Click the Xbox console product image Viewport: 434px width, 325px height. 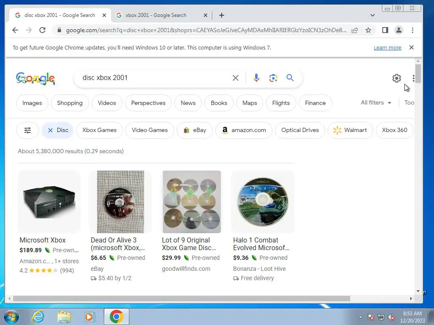click(49, 202)
